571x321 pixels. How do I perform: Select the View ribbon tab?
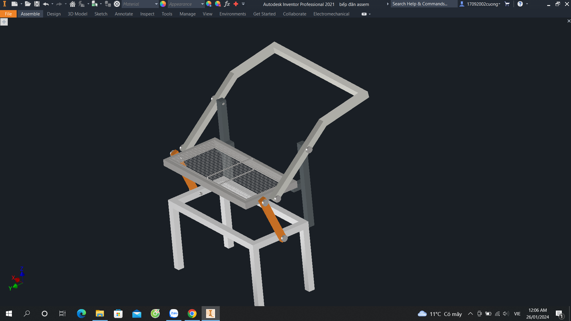point(208,14)
